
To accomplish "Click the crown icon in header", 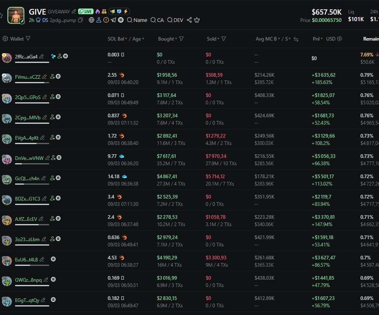I will click(x=197, y=20).
